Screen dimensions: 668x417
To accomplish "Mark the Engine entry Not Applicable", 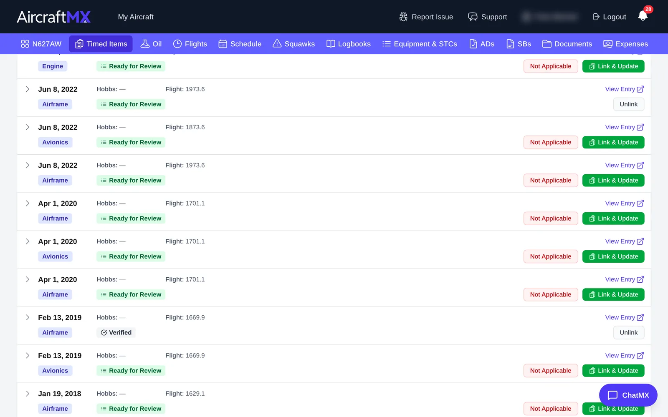I will tap(551, 66).
